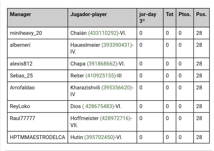Open the Haueslmeier player ID link 393390431
The height and width of the screenshot is (151, 214).
point(117,45)
